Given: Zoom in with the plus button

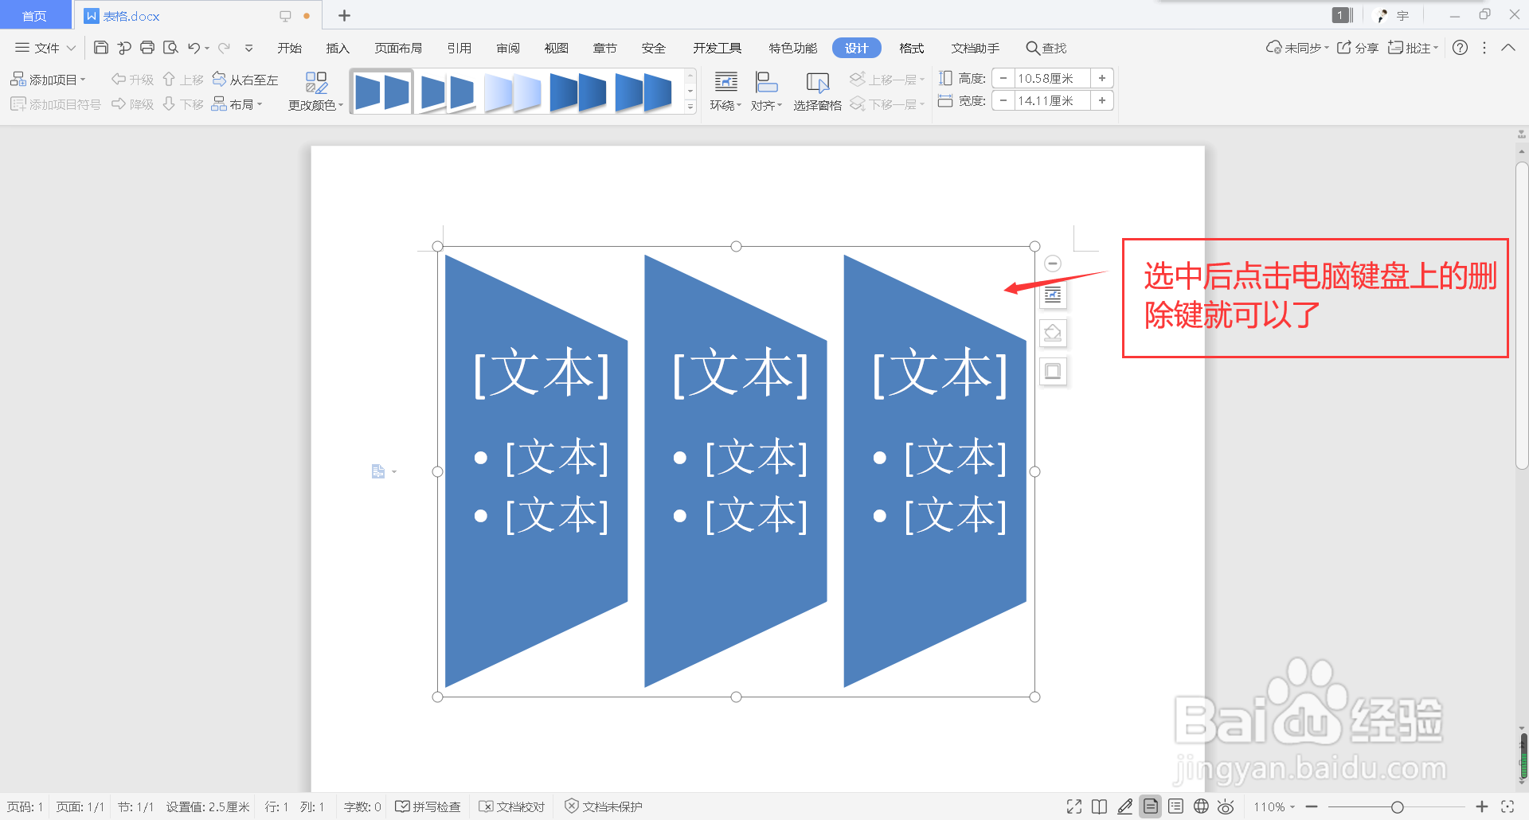Looking at the screenshot, I should click(1482, 806).
